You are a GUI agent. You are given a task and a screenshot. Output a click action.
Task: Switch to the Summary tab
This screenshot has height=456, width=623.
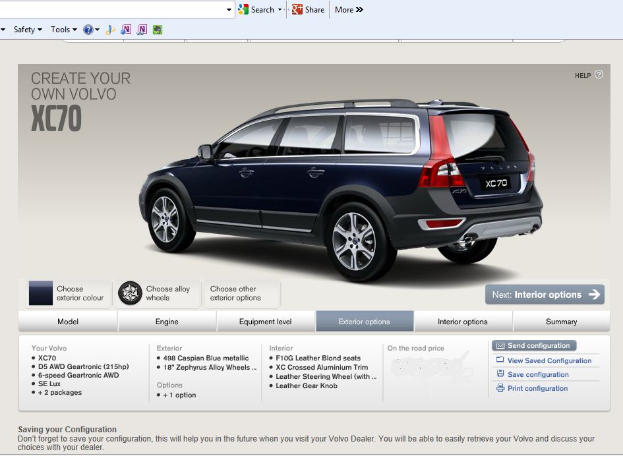(562, 322)
